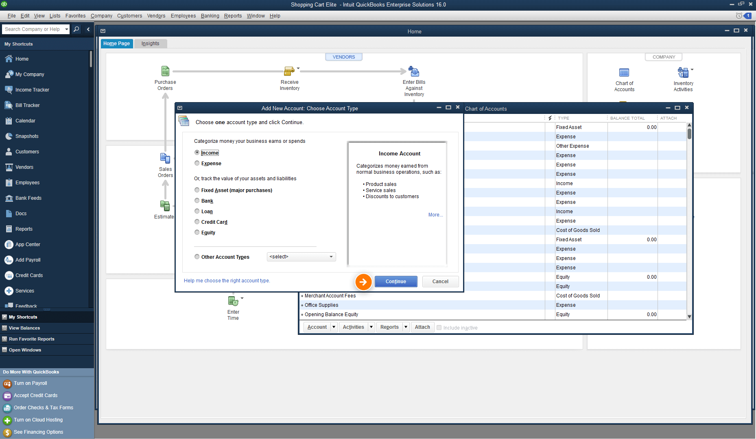Select the Bank account type
This screenshot has height=439, width=756.
197,201
